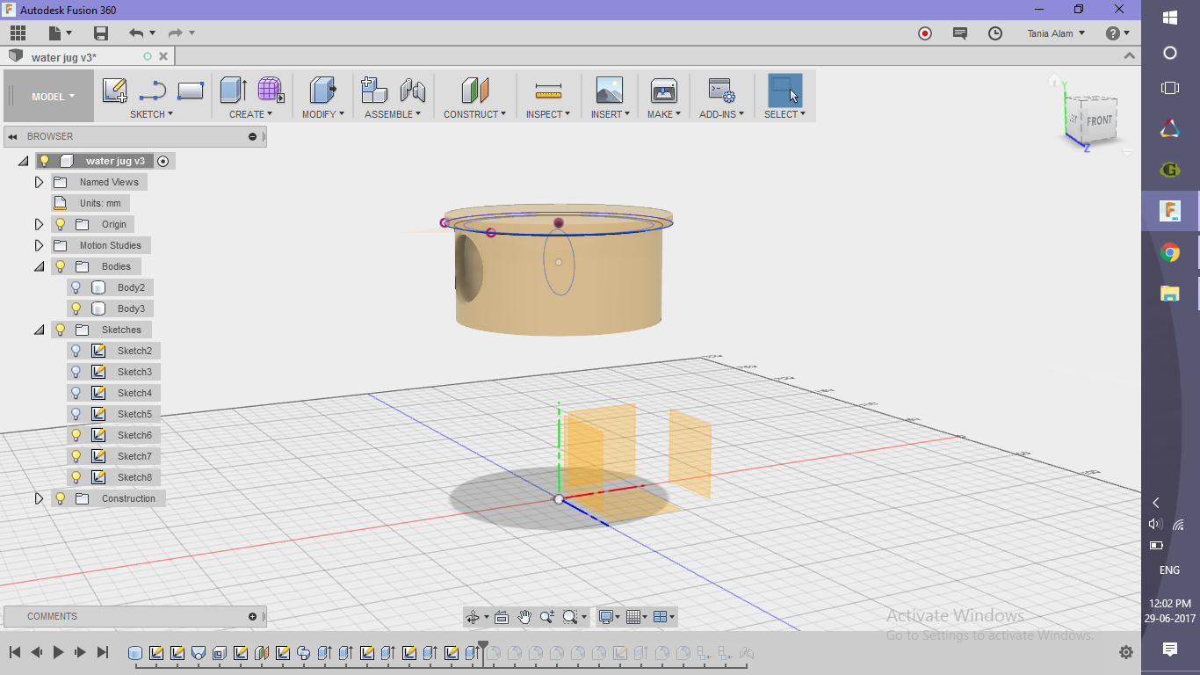Viewport: 1200px width, 675px height.
Task: Click the Undo arrow icon
Action: click(136, 33)
